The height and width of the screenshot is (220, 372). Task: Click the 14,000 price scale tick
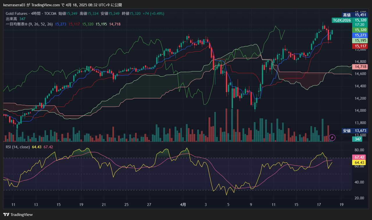point(360,111)
